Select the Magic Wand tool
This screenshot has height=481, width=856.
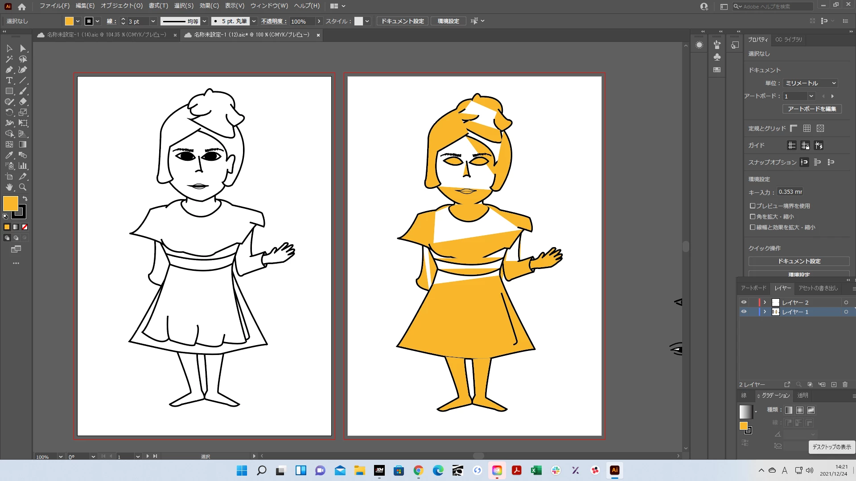9,59
